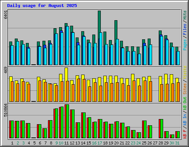Click day label '20' on the x-axis
Screen dimensions: 189x147
[116, 143]
